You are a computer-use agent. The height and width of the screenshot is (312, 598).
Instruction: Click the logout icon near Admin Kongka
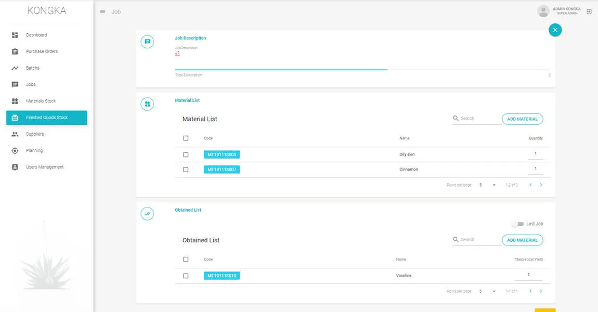coord(589,11)
